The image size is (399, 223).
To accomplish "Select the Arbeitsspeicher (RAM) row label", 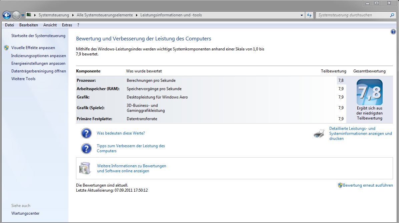I will coord(98,89).
